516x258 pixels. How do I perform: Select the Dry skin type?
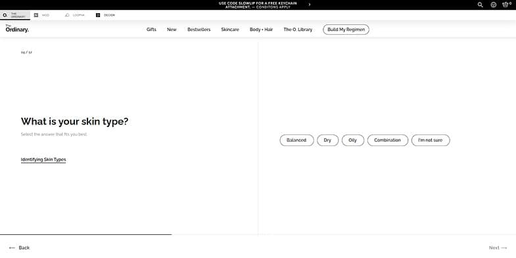327,140
